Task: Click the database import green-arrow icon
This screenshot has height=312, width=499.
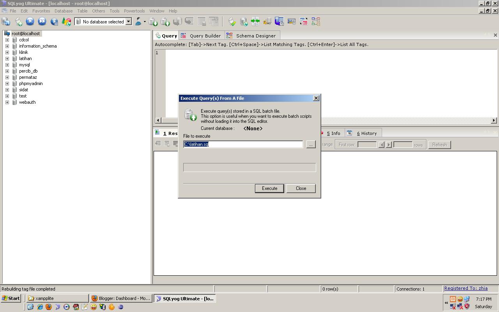Action: pyautogui.click(x=153, y=22)
